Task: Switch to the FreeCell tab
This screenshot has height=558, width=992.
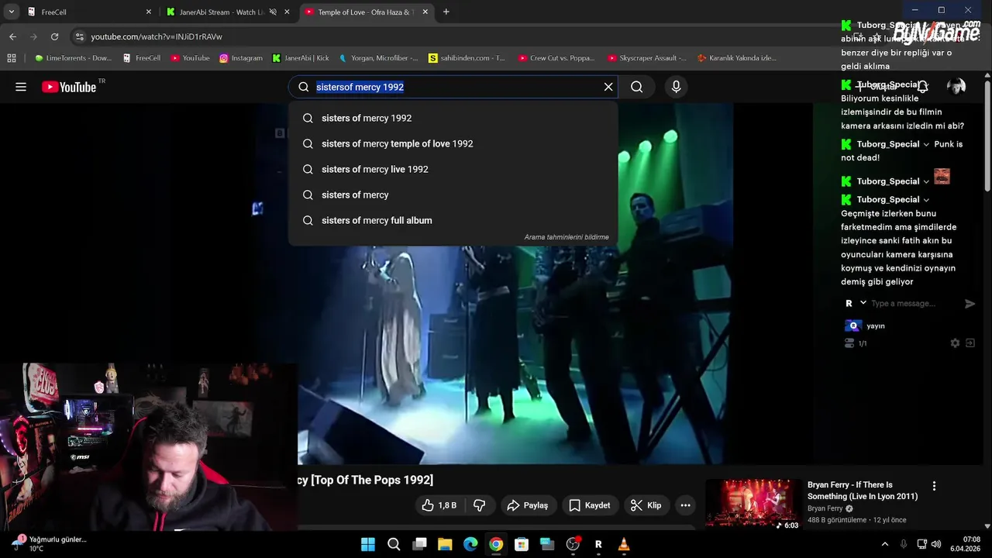Action: (85, 12)
